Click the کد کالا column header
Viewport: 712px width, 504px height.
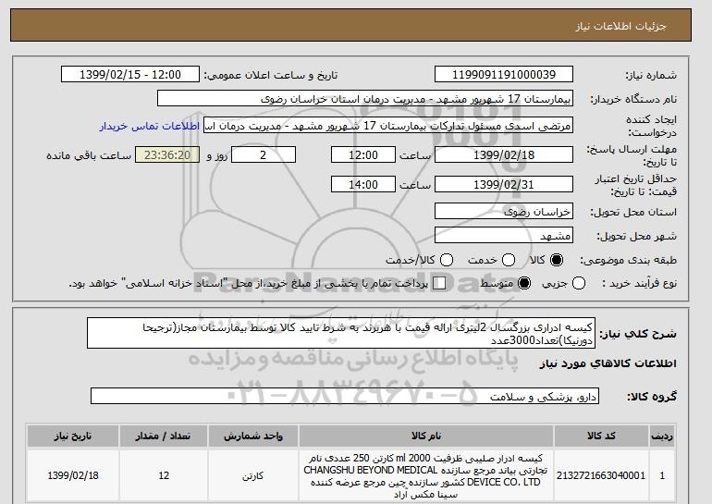601,436
